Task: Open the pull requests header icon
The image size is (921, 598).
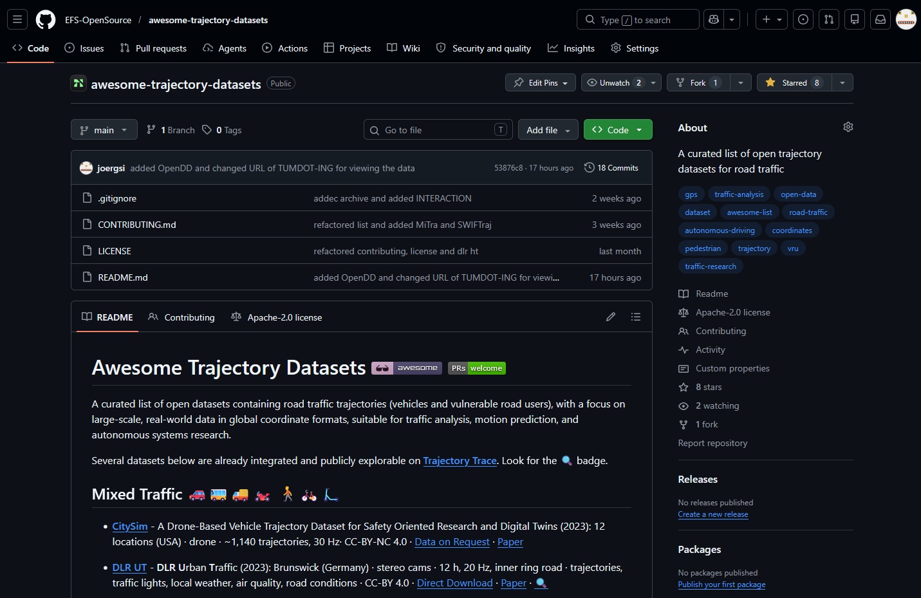Action: pos(829,19)
